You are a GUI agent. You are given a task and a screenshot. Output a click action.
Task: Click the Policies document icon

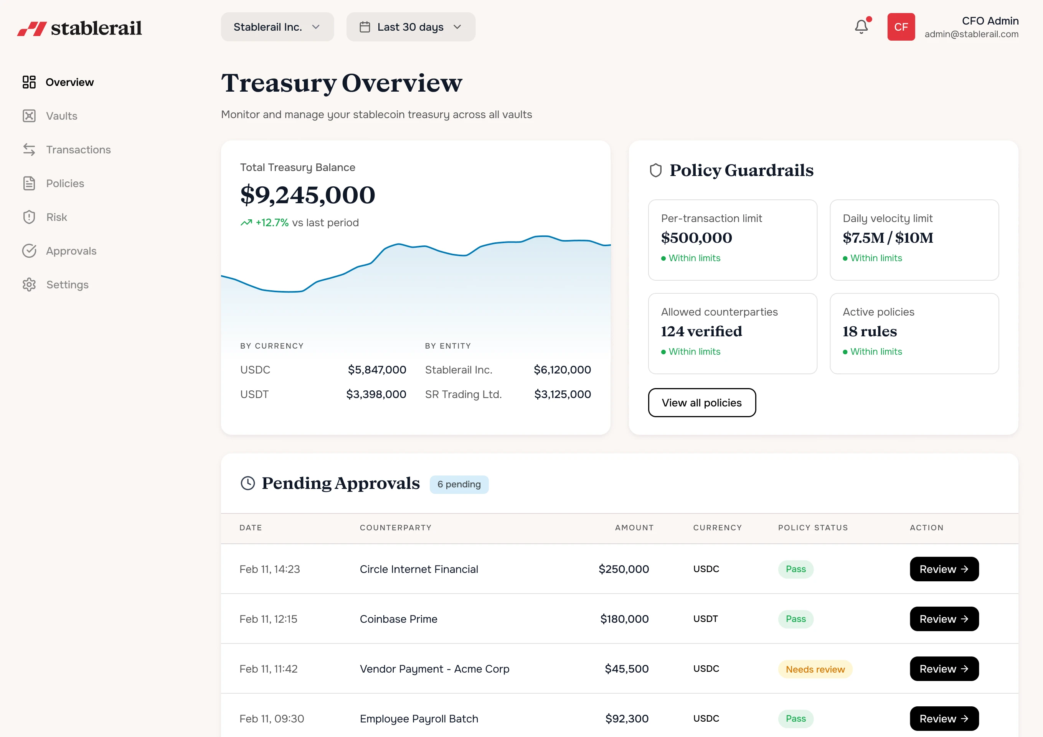click(x=29, y=183)
